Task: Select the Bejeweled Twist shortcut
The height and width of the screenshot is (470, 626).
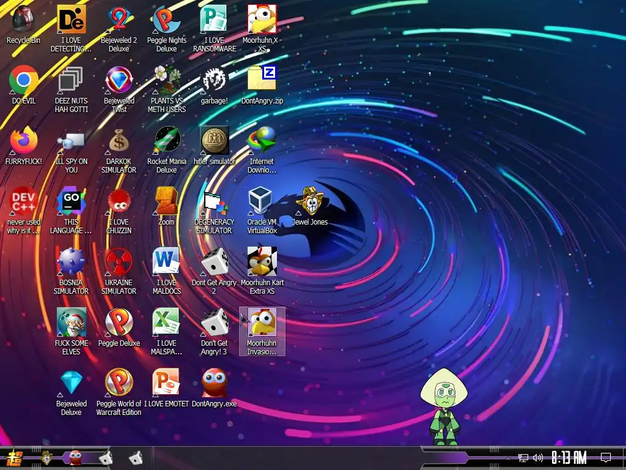Action: [x=119, y=89]
